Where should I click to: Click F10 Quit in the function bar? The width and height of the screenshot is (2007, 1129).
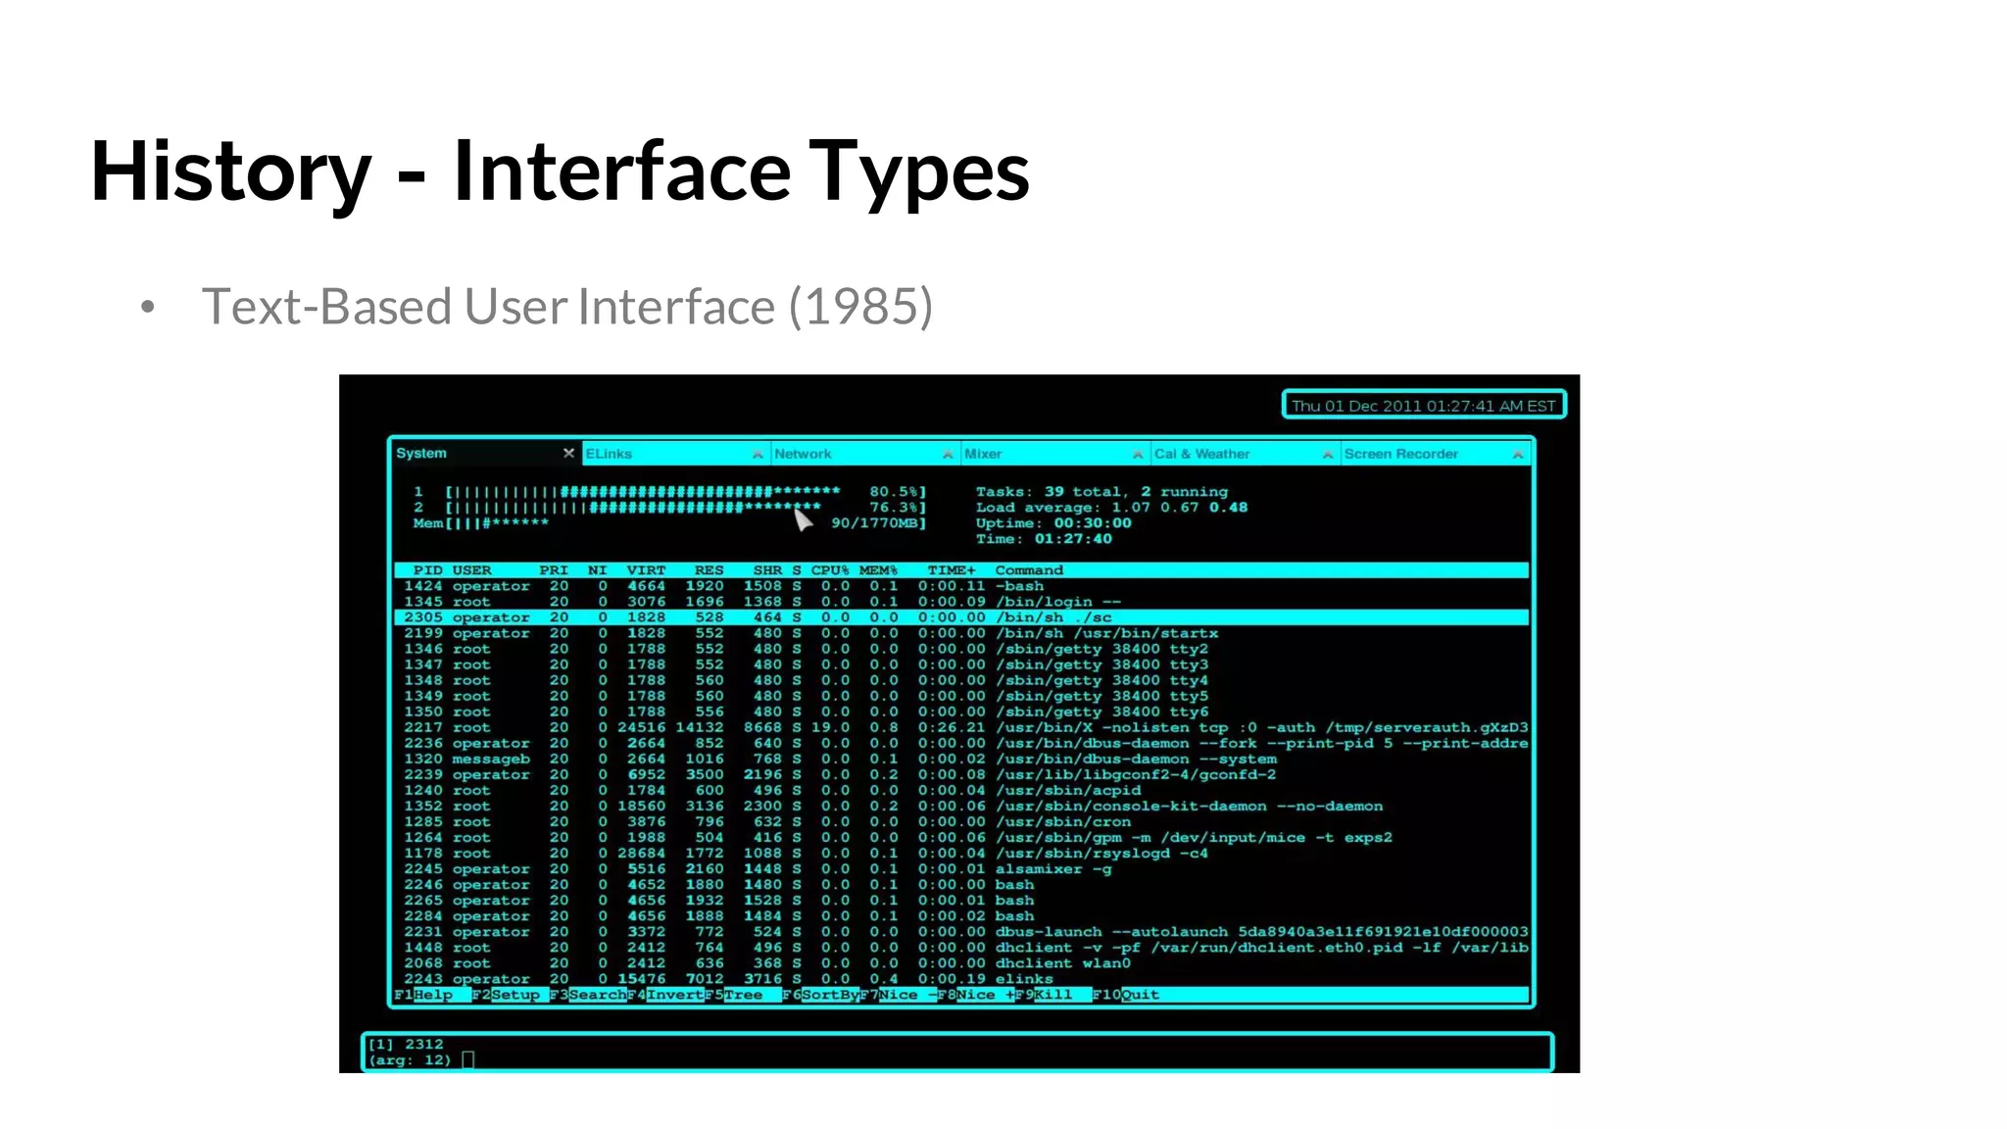pyautogui.click(x=1126, y=995)
